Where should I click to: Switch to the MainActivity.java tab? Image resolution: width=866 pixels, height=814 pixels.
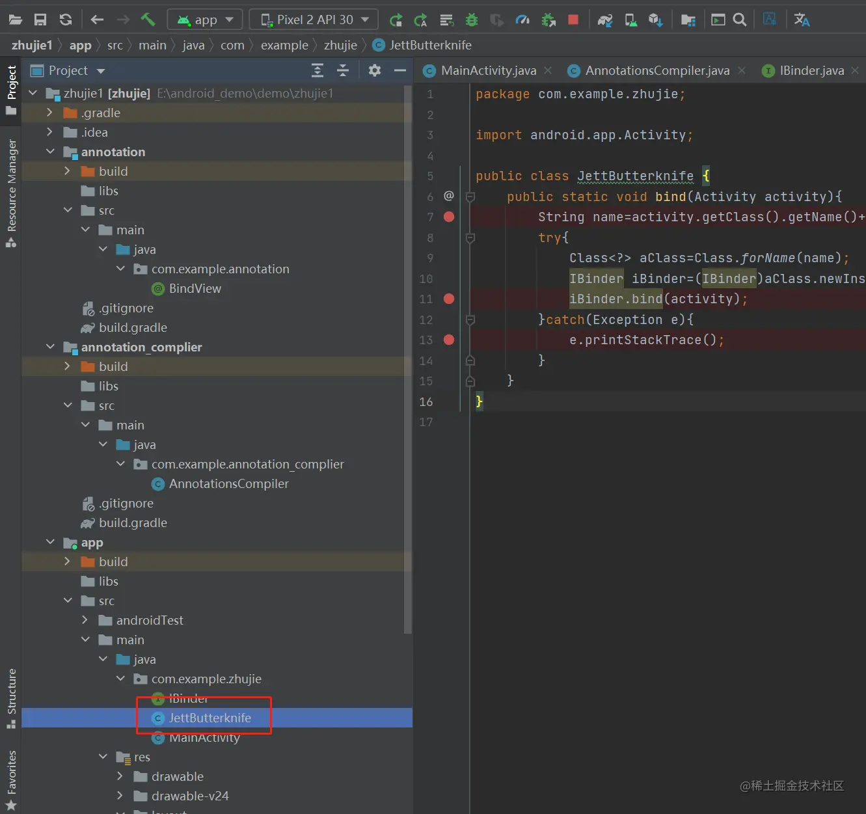[488, 70]
